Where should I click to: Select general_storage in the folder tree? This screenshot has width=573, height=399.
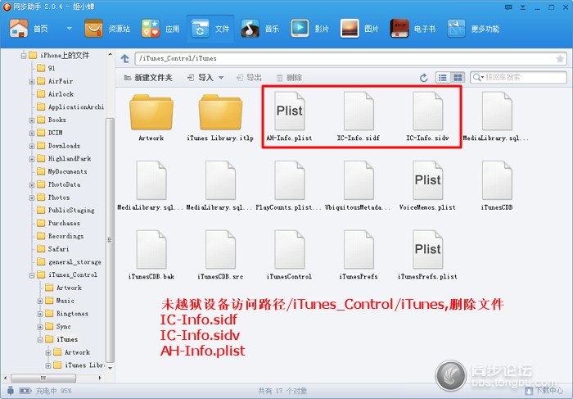(x=69, y=262)
